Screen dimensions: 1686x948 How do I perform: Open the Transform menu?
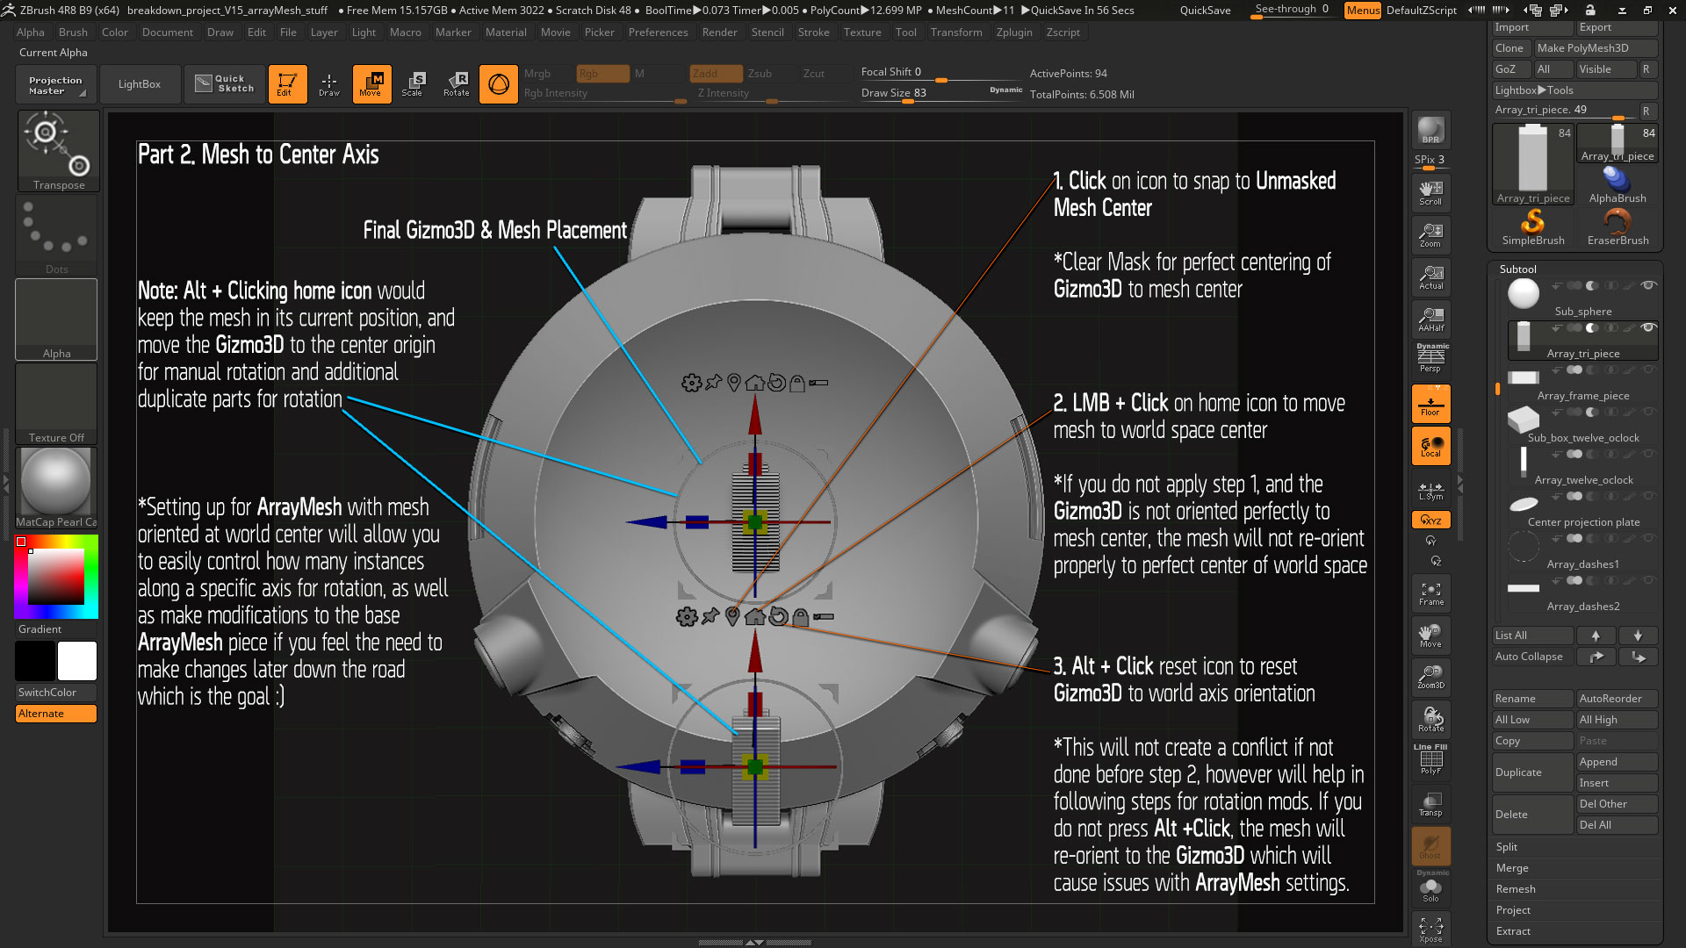pos(956,32)
